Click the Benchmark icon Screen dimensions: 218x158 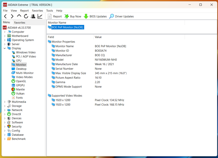point(9,139)
